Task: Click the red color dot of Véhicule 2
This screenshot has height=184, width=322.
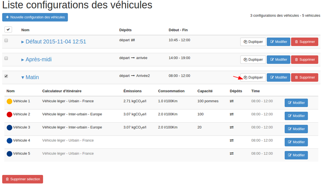Action: pos(10,114)
